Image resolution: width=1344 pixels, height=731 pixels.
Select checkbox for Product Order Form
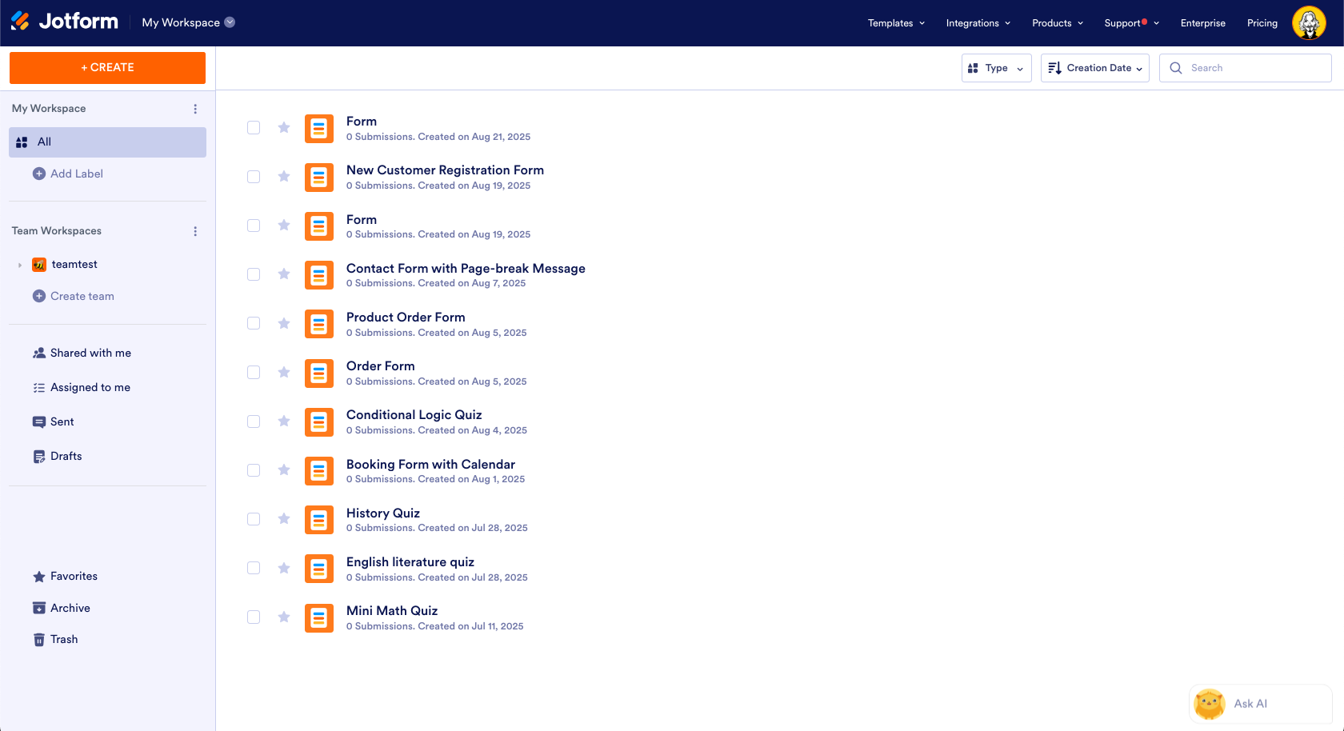tap(254, 323)
